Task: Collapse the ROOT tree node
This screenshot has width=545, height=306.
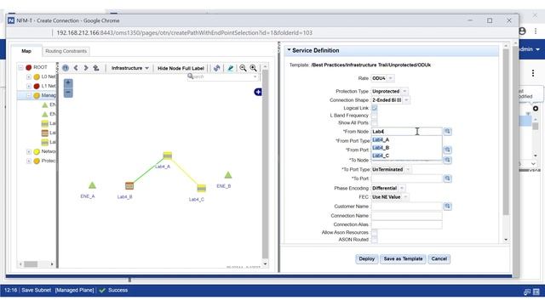Action: (20, 67)
